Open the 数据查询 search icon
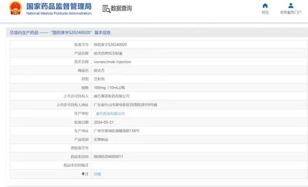Image resolution: width=308 pixels, height=187 pixels. 106,9
